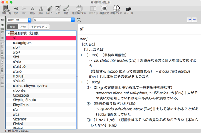Open the しおりの編集 sidebar tab
This screenshot has height=133, width=201.
(x=3, y=50)
